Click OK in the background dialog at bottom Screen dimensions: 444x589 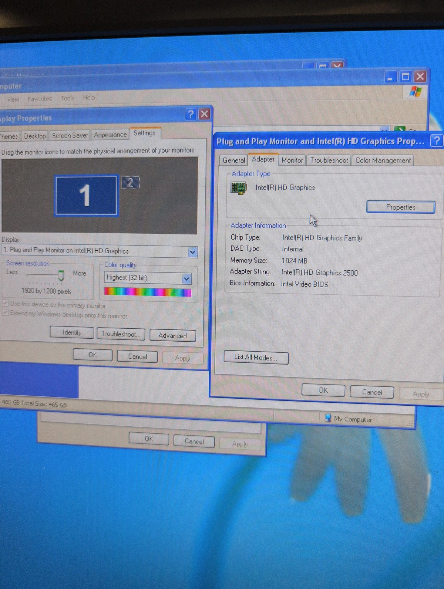click(x=149, y=439)
